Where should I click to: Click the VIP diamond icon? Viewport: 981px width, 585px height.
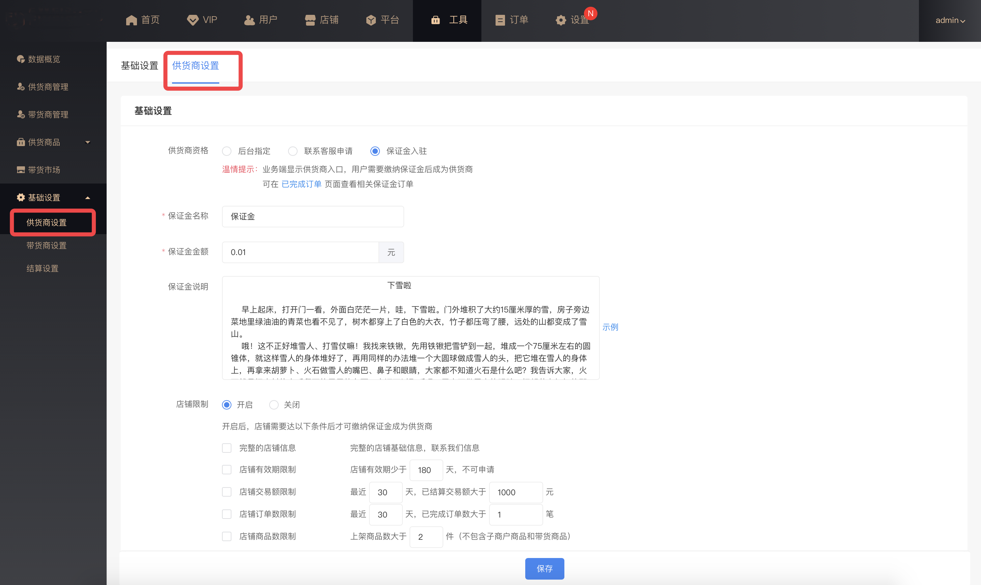[193, 20]
